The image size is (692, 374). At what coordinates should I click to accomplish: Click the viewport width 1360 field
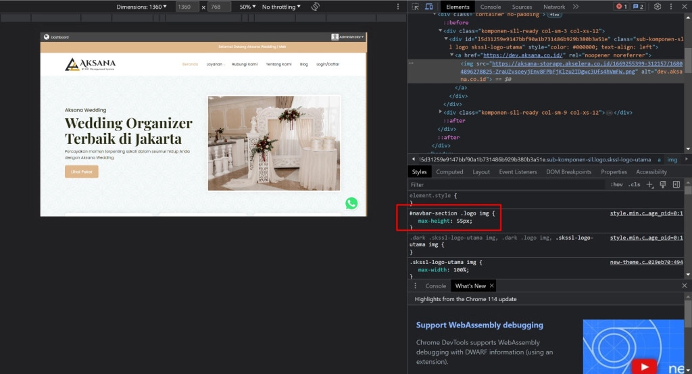coord(187,7)
